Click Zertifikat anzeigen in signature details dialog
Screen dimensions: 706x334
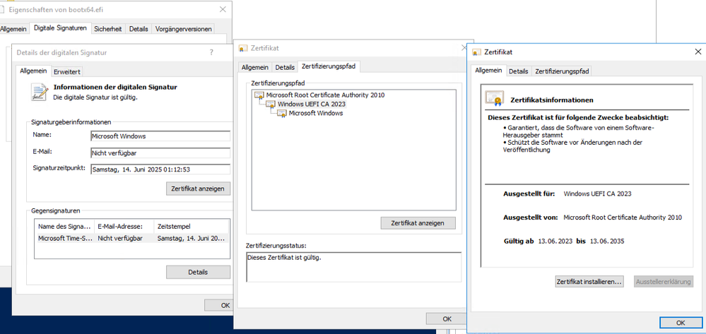tap(198, 189)
